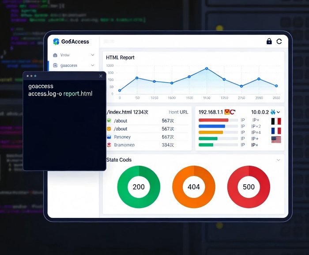Click the icon beside sidebar Goaccess item
Viewport: 309px width, 255px height.
point(55,65)
